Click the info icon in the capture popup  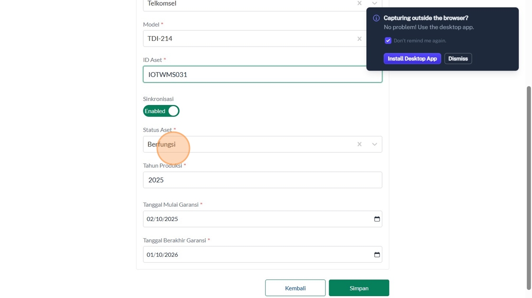(376, 18)
